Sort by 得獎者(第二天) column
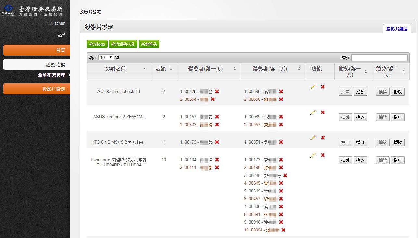 click(x=273, y=71)
